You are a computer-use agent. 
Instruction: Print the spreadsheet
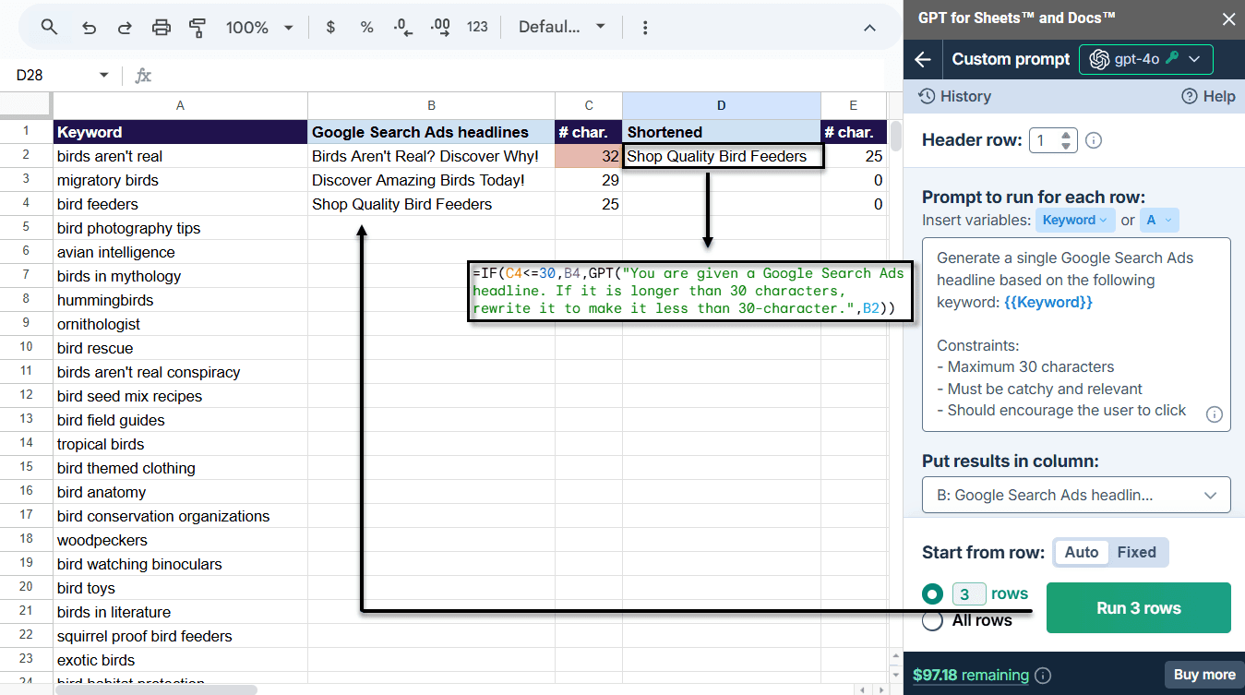162,28
